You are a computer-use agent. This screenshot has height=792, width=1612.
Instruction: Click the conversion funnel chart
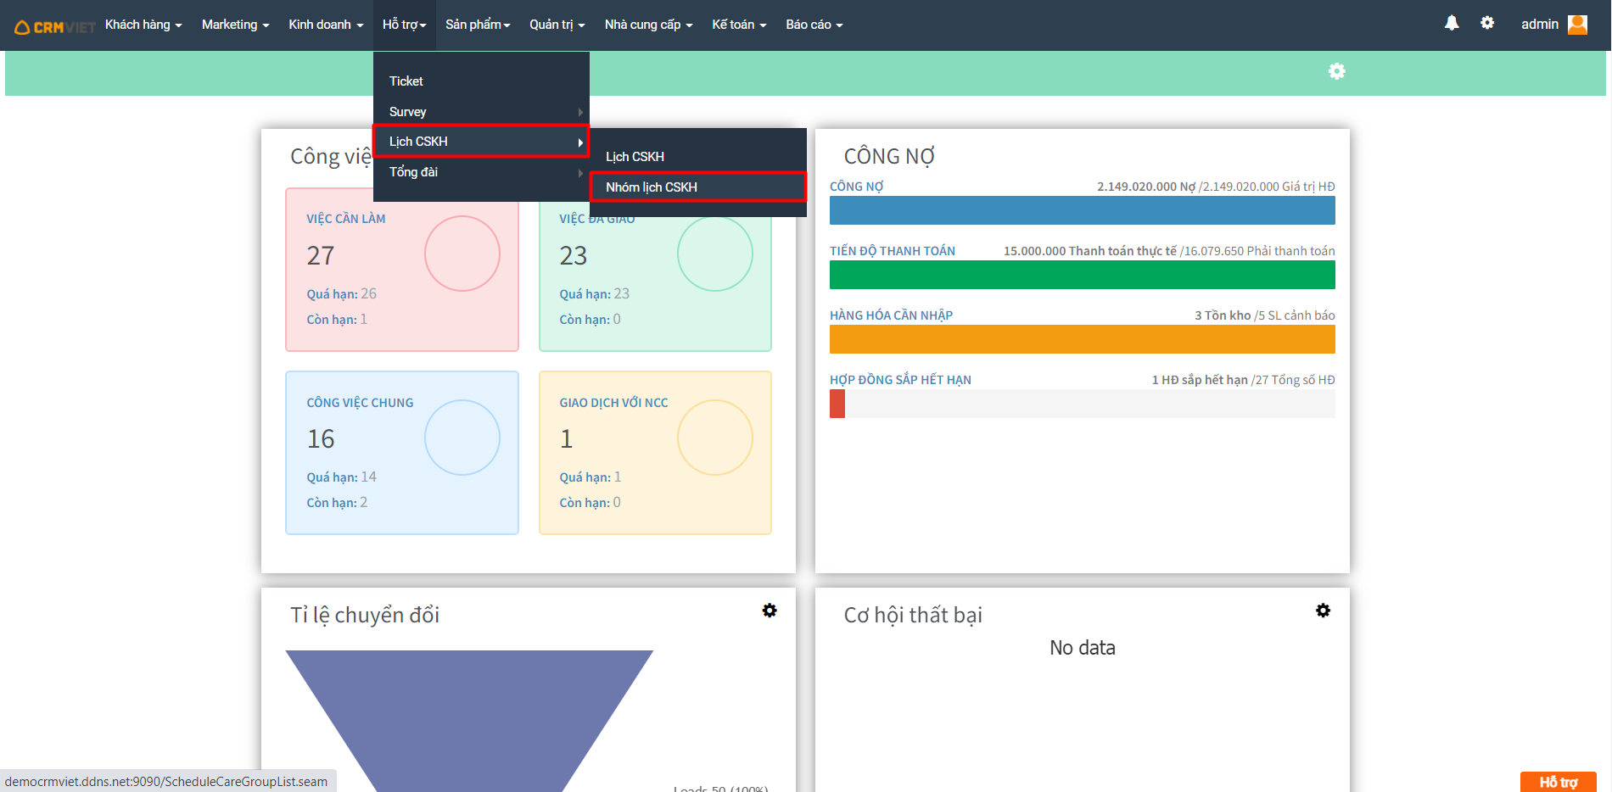(469, 721)
